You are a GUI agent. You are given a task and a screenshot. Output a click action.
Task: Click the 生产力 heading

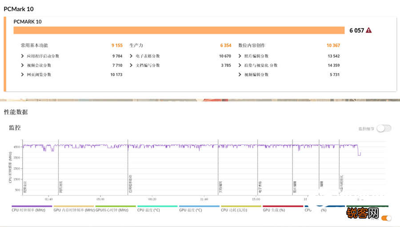coord(136,45)
